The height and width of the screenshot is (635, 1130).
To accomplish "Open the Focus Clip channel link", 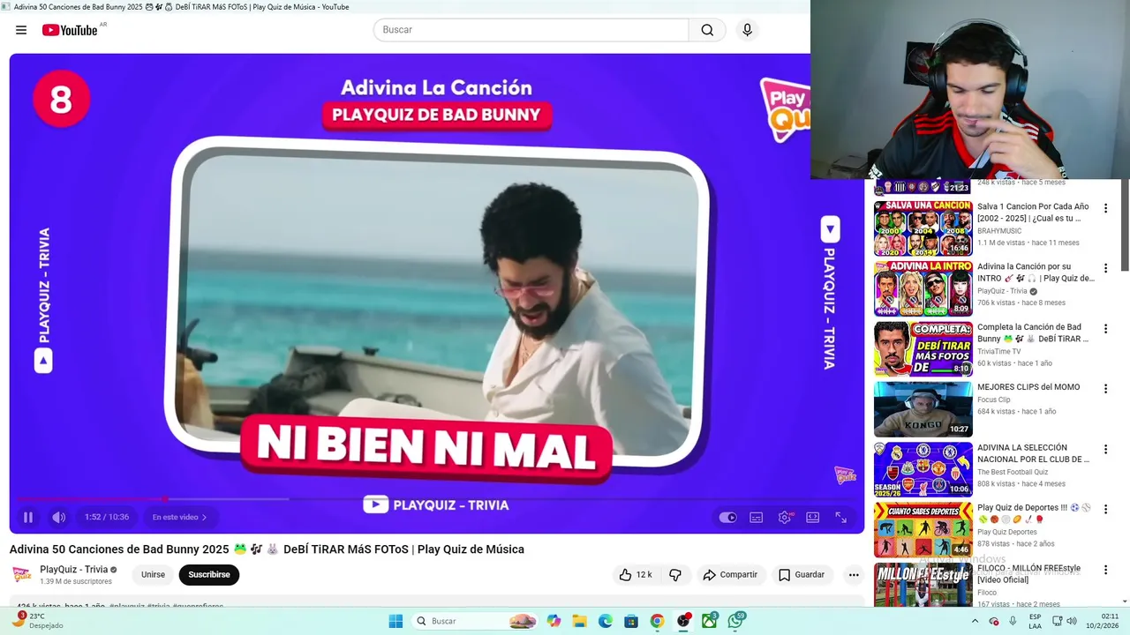I will pos(994,400).
